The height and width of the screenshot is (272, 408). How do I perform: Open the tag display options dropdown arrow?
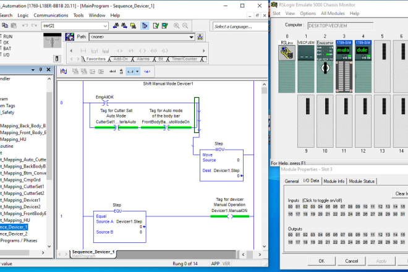point(137,71)
